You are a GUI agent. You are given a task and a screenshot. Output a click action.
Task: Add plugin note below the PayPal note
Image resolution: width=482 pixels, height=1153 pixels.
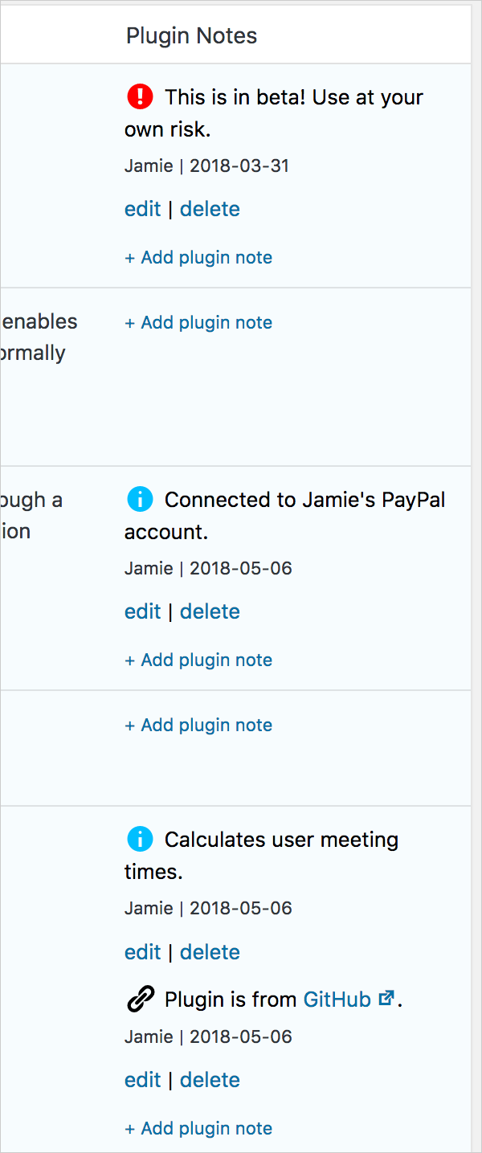point(198,660)
